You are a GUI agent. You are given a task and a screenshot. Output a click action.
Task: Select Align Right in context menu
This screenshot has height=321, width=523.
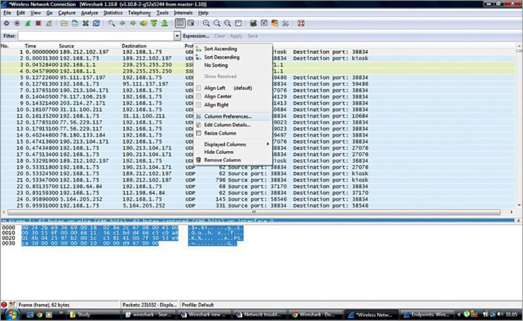[216, 105]
